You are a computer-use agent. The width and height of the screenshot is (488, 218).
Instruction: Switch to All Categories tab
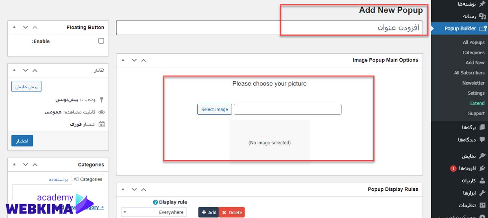click(x=88, y=179)
